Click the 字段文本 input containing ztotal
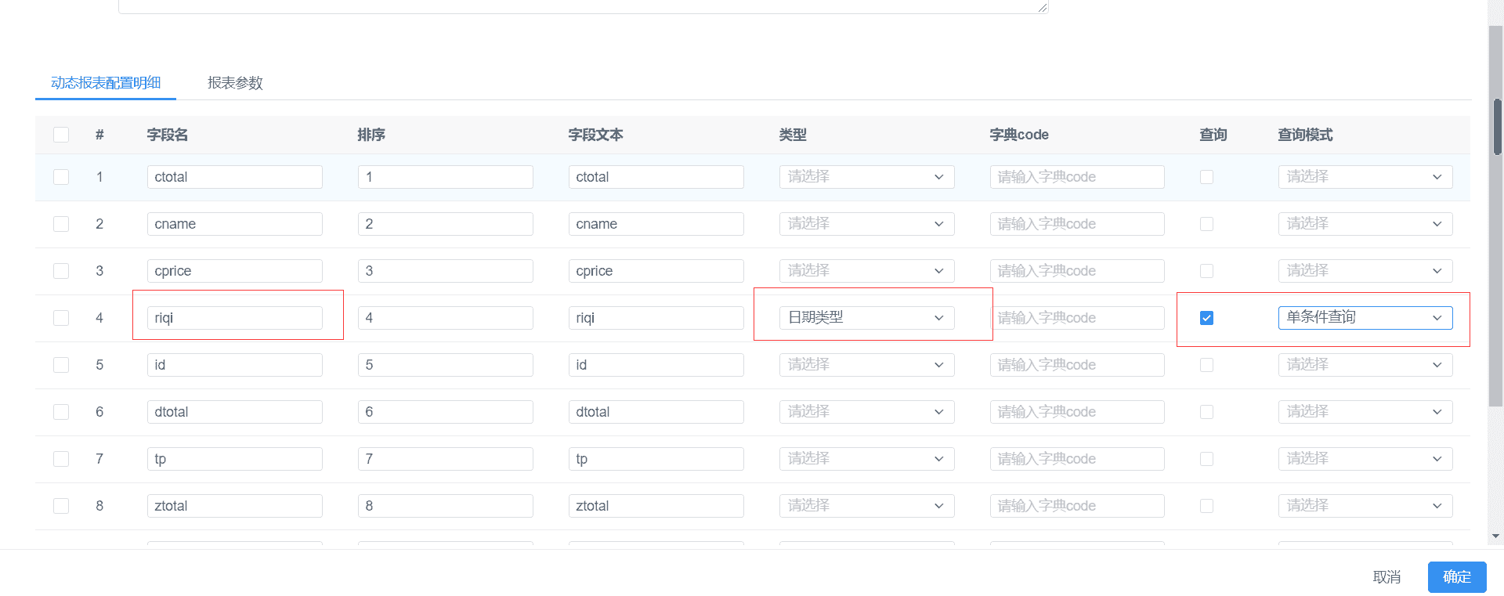This screenshot has width=1504, height=596. coord(656,506)
